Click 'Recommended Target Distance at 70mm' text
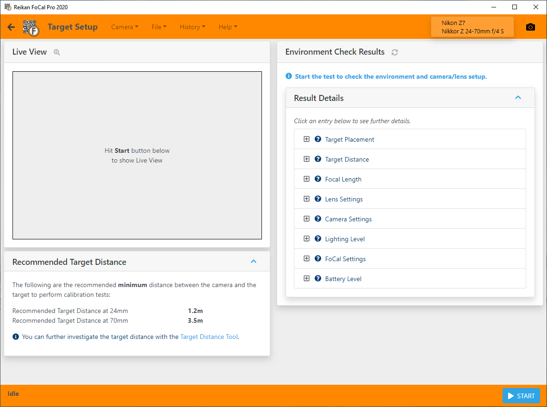Viewport: 547px width, 407px height. tap(70, 320)
